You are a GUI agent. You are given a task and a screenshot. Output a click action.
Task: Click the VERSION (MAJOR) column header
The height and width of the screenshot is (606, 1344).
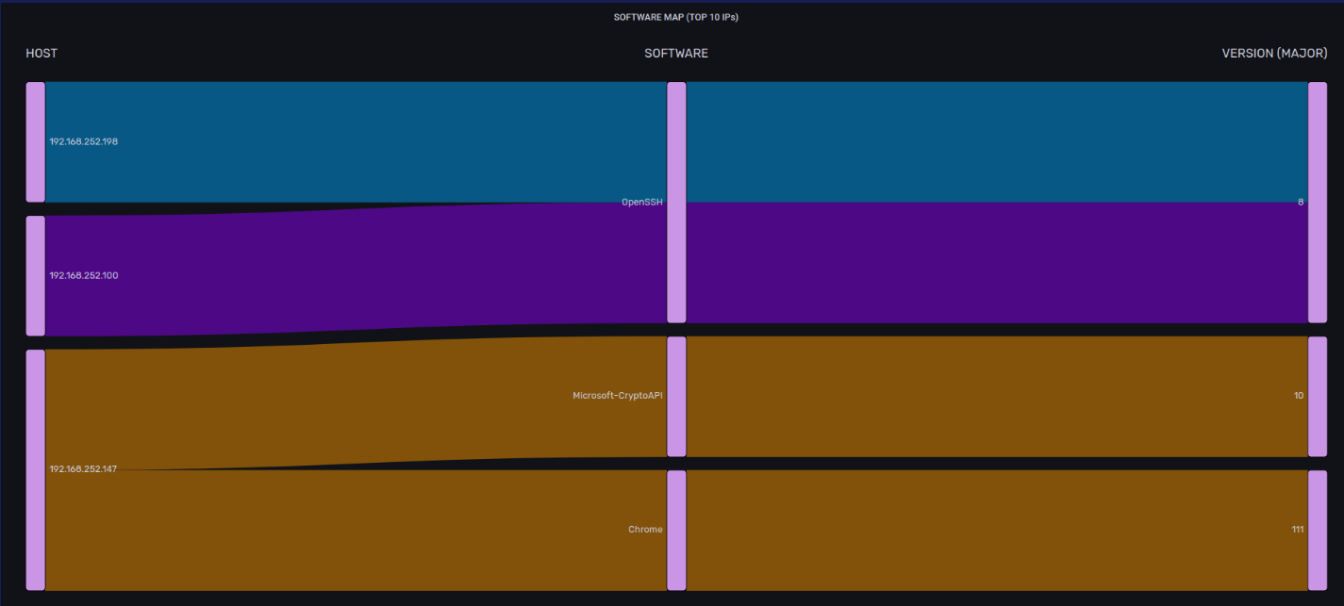pos(1275,54)
